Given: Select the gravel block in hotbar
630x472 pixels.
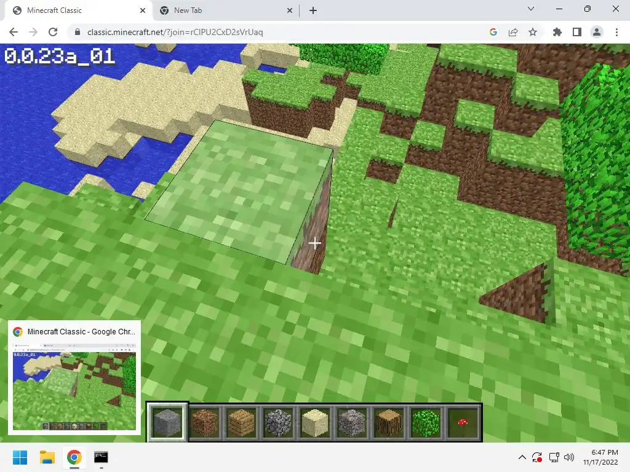Looking at the screenshot, I should click(x=352, y=422).
